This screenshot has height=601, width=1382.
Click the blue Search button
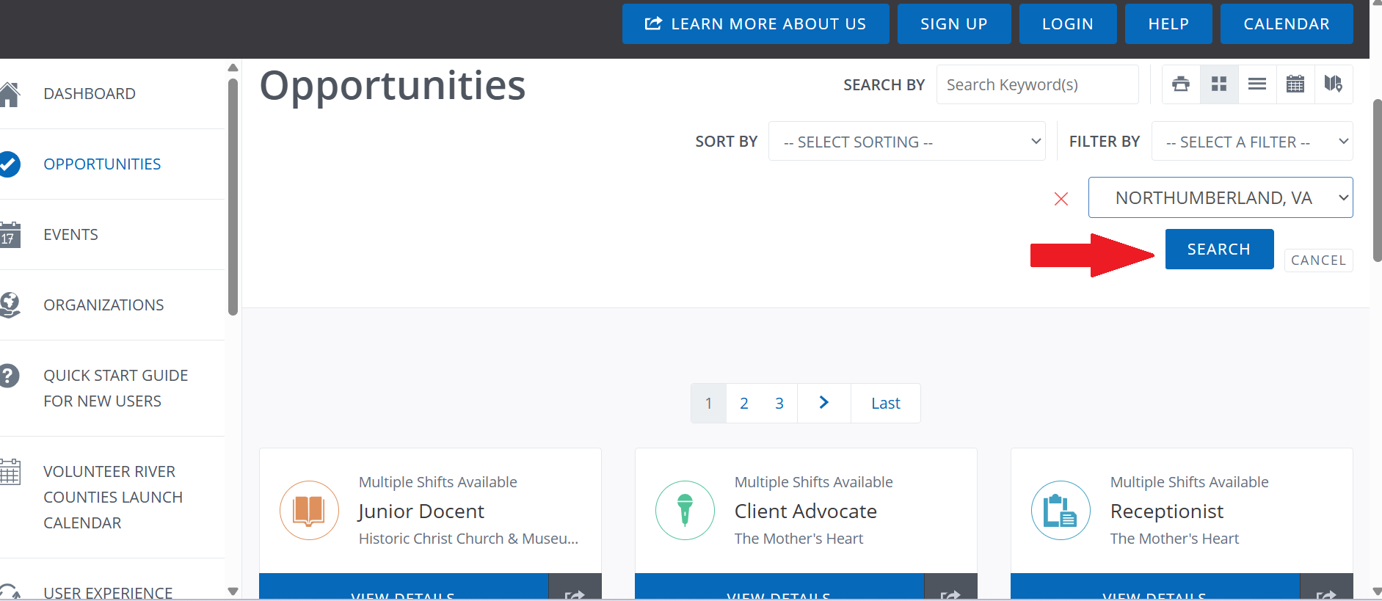click(x=1219, y=249)
